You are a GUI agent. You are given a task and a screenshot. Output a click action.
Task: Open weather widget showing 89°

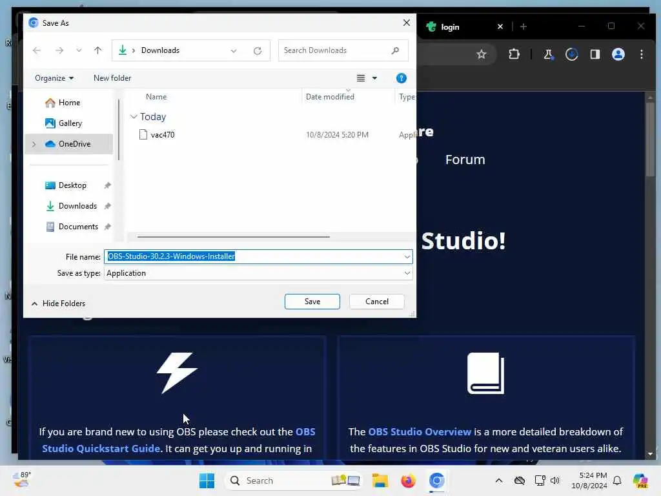[21, 480]
